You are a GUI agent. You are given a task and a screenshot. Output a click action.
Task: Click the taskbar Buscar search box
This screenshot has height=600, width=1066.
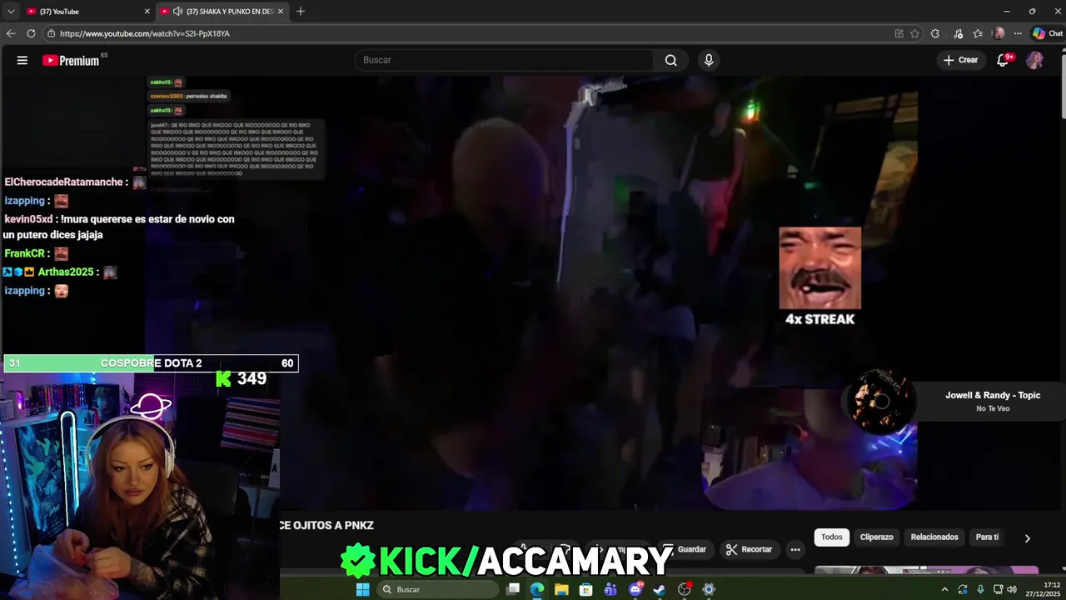pos(437,589)
